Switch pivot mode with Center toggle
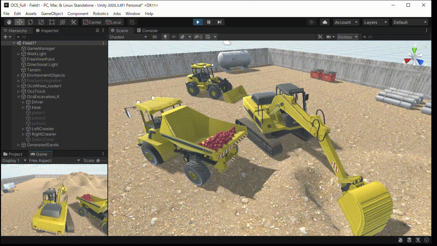 tap(92, 22)
